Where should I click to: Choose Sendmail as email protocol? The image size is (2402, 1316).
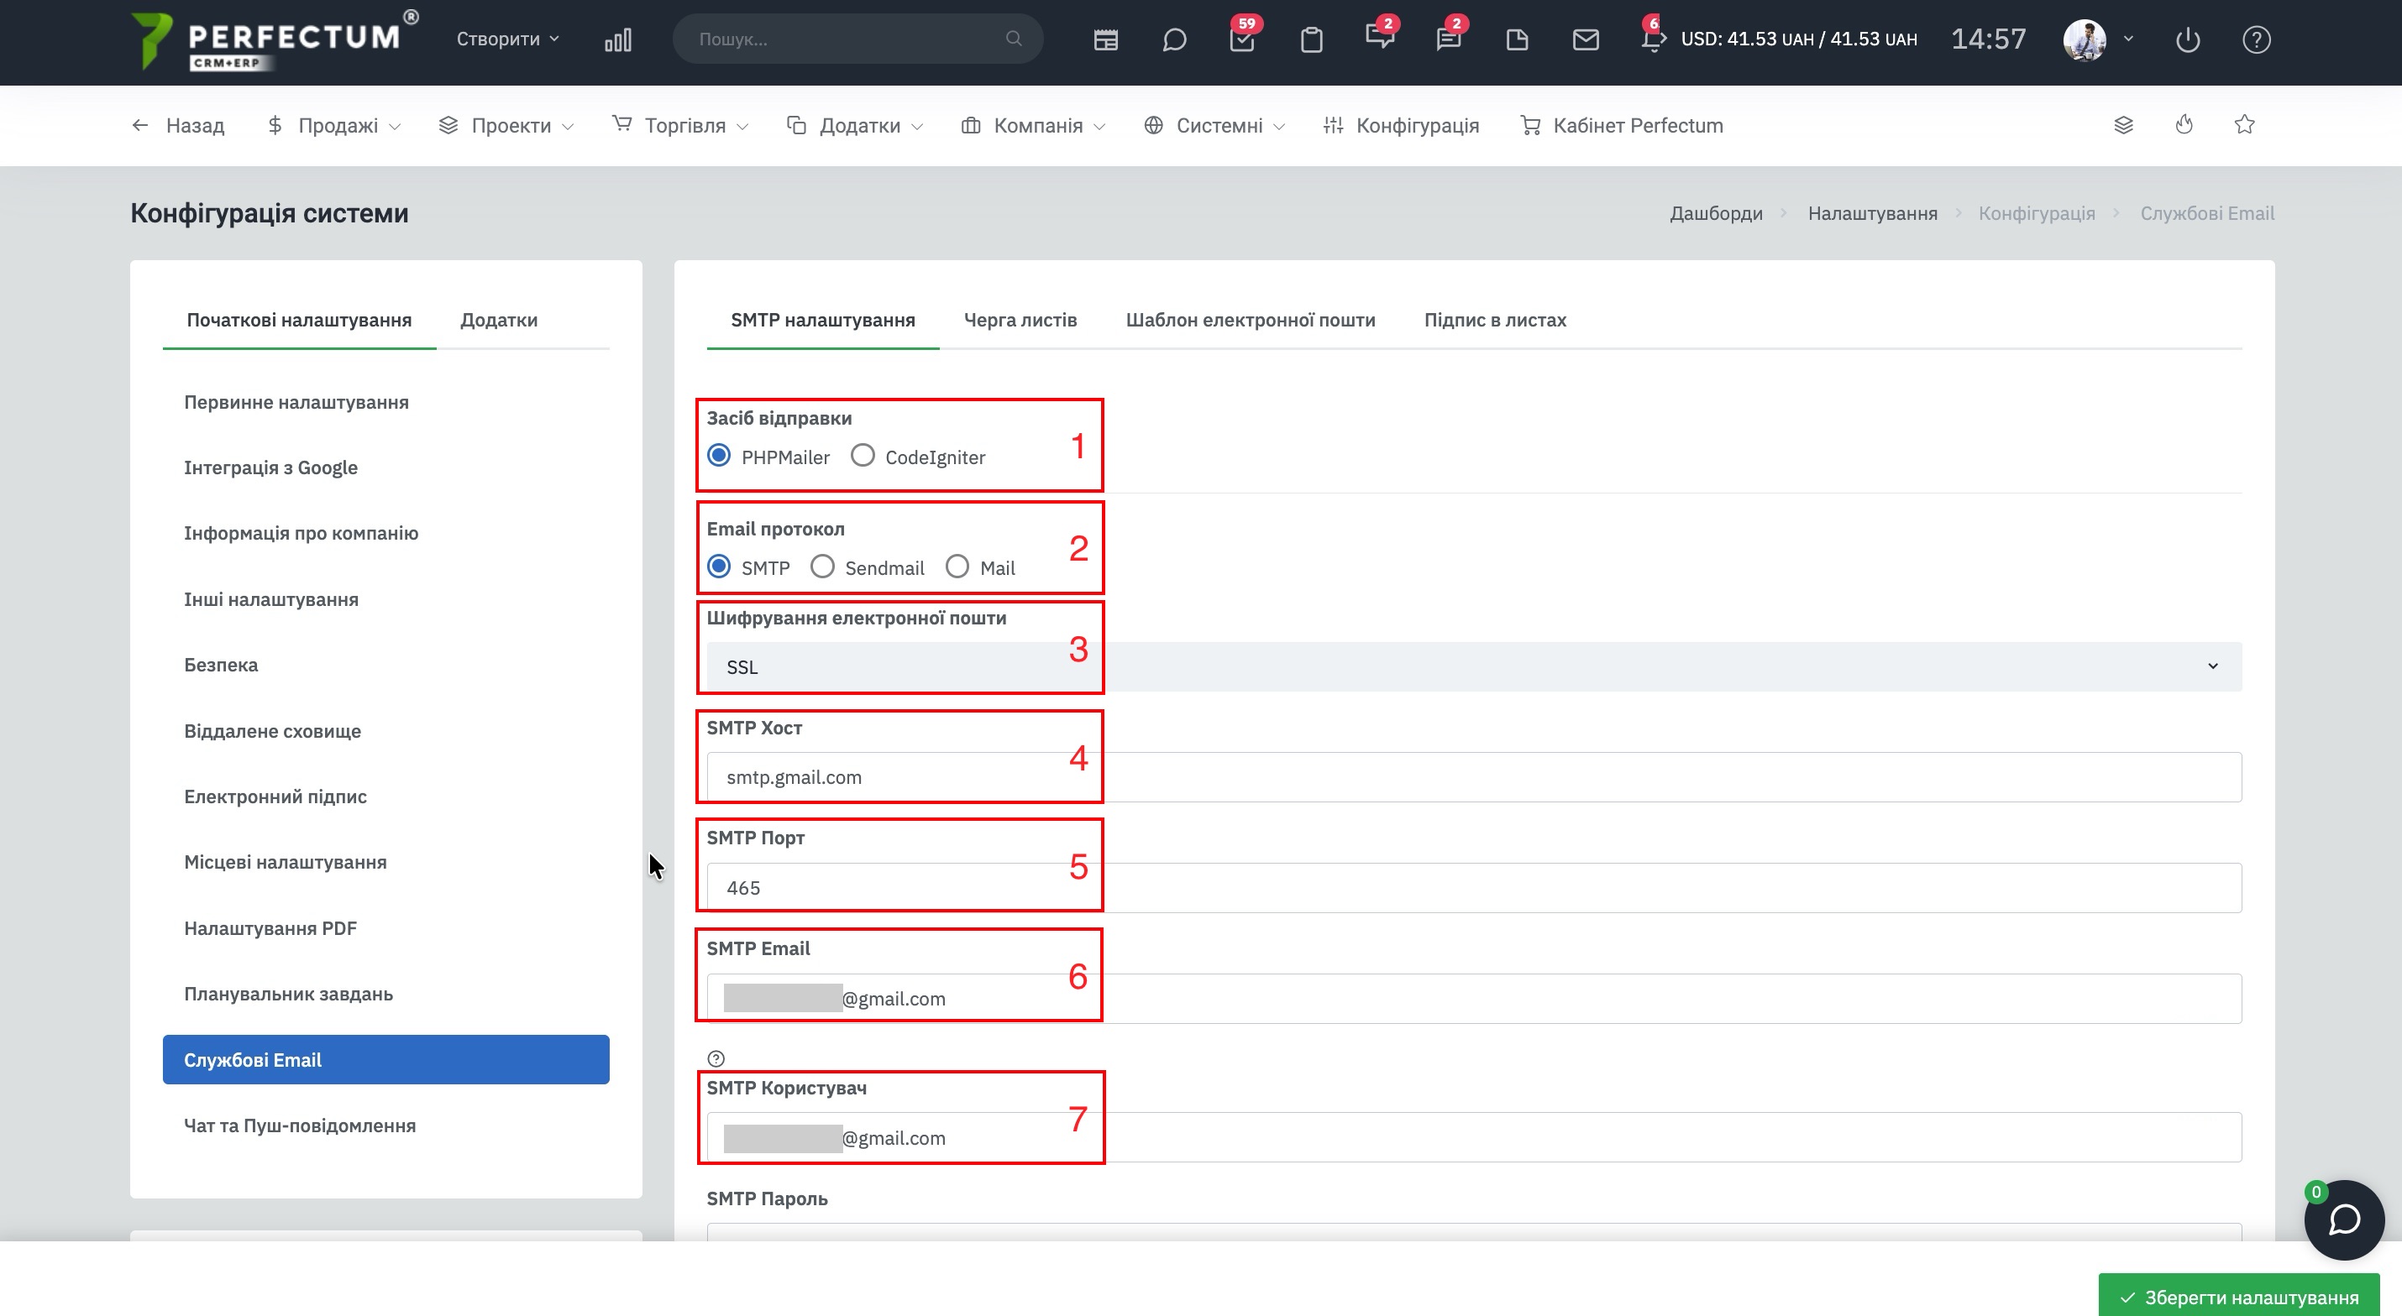coord(821,567)
